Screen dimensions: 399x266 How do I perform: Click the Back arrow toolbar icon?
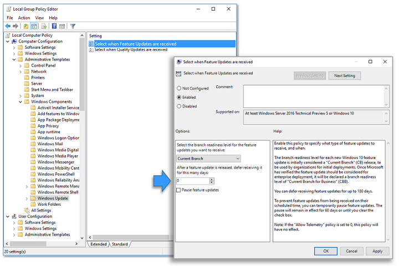coord(8,26)
